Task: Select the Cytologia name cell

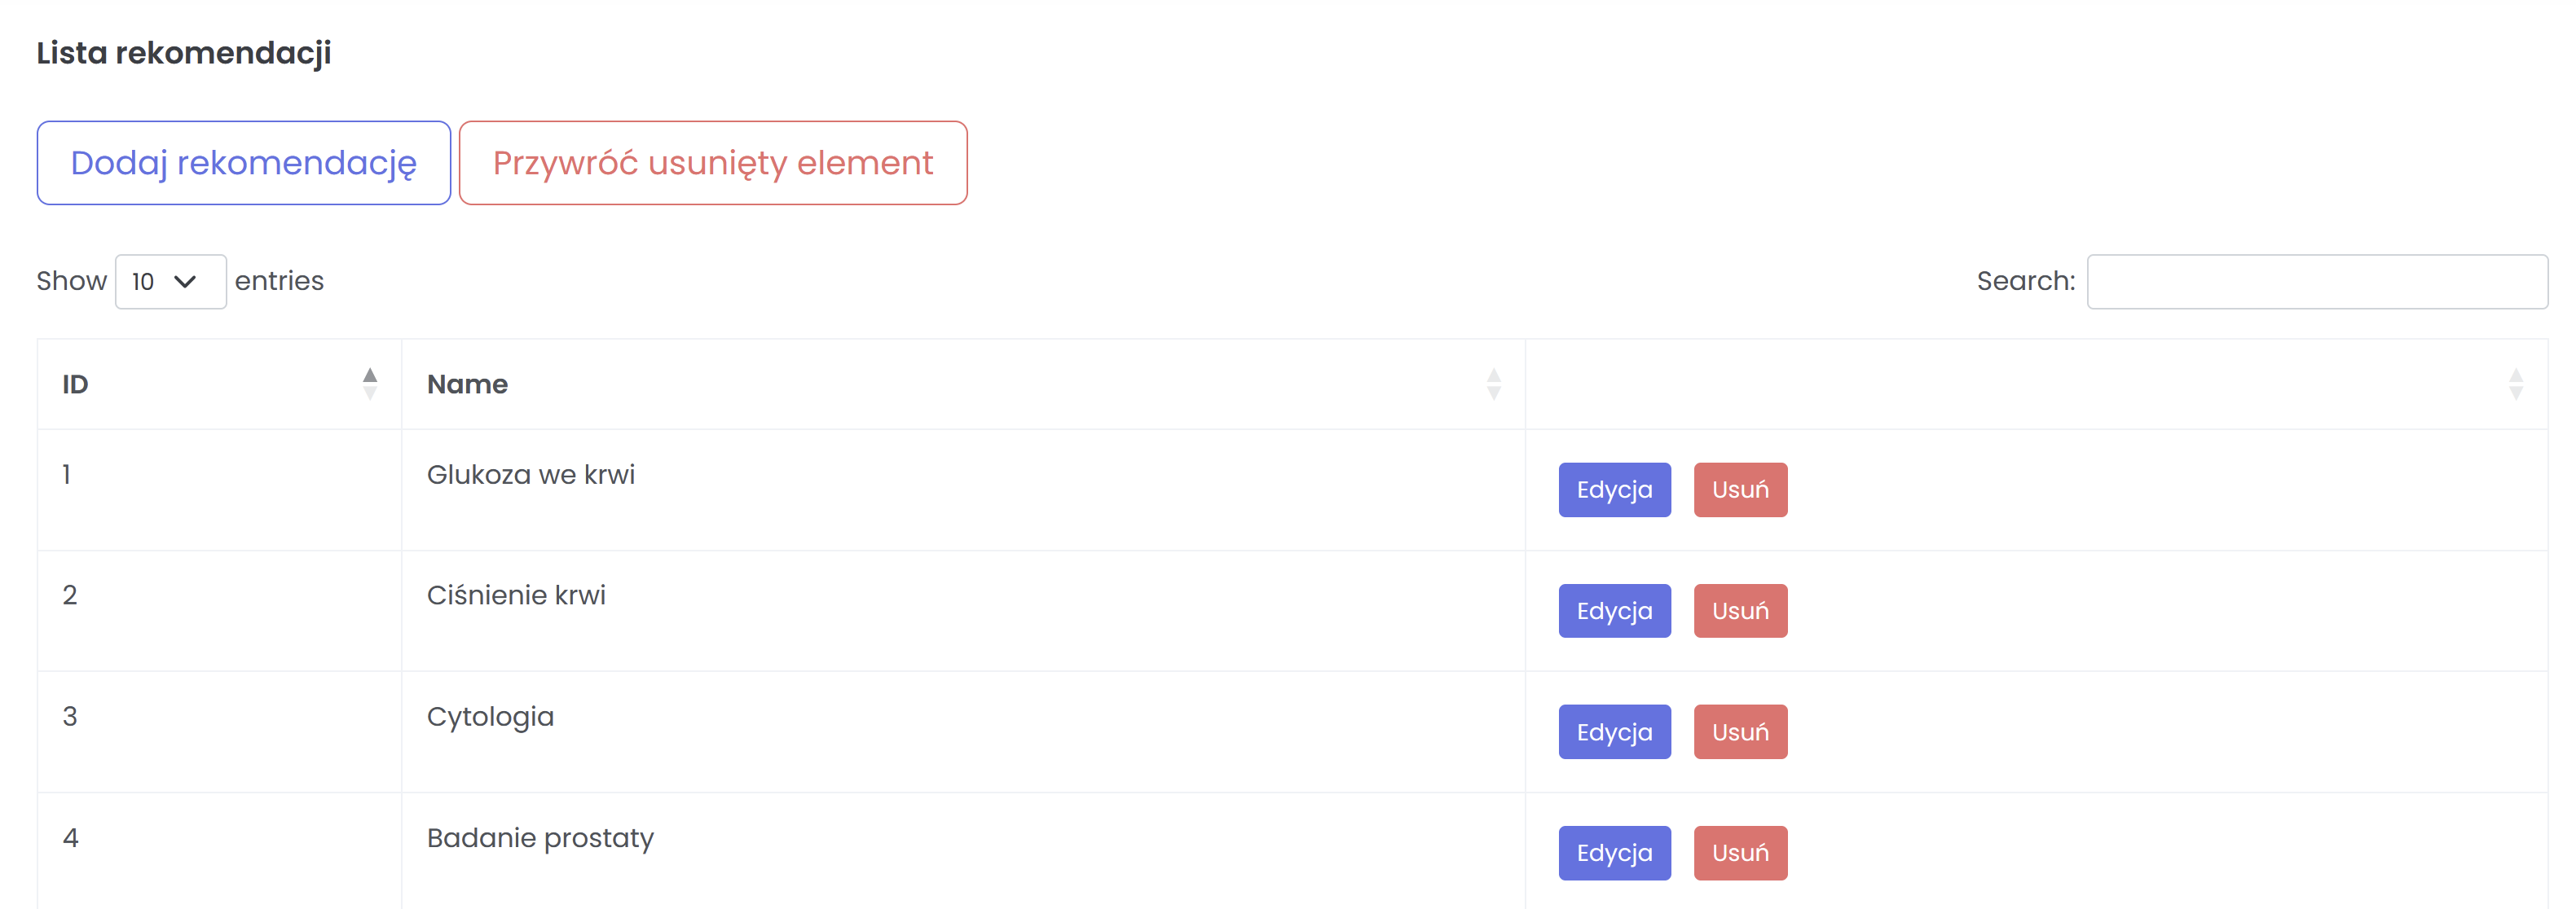Action: (490, 717)
